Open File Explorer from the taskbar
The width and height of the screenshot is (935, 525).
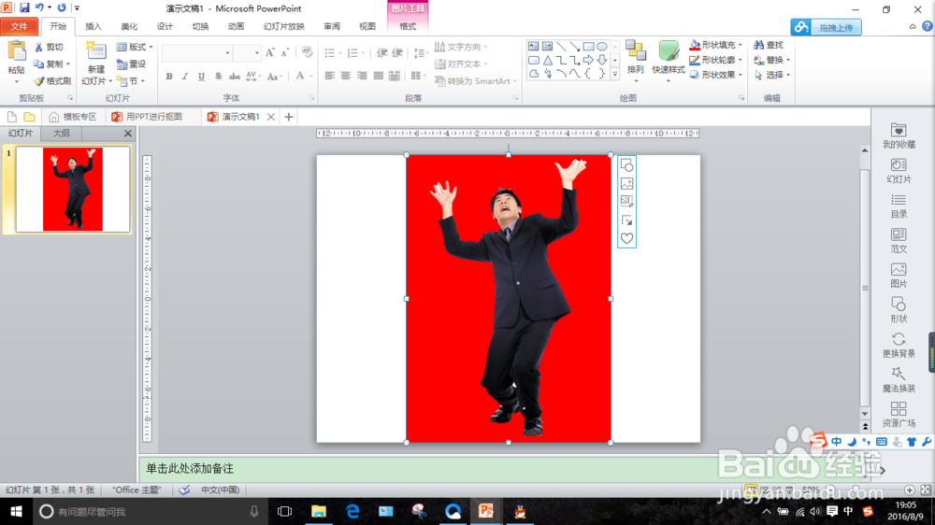(x=319, y=511)
